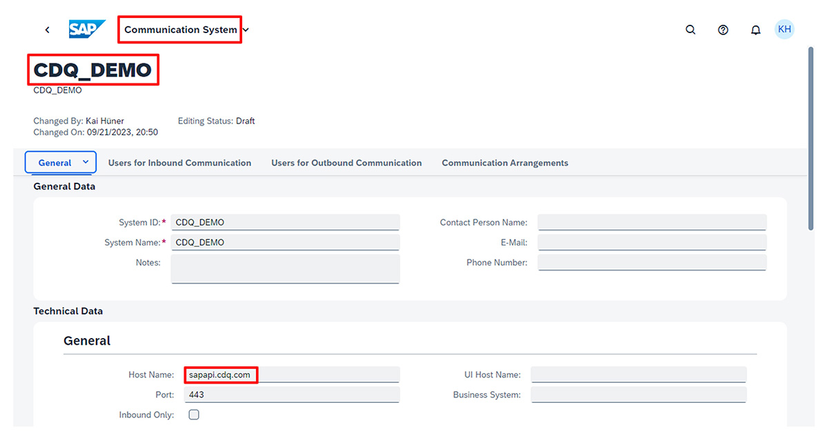Click the Port field showing 443
The height and width of the screenshot is (438, 828).
point(292,395)
